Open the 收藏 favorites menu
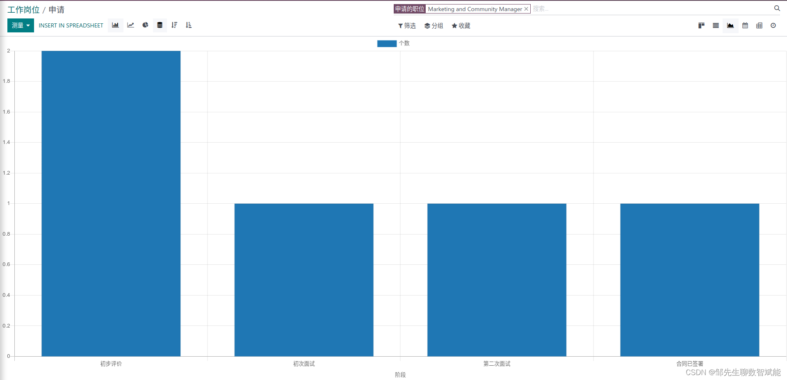This screenshot has width=787, height=380. click(461, 26)
